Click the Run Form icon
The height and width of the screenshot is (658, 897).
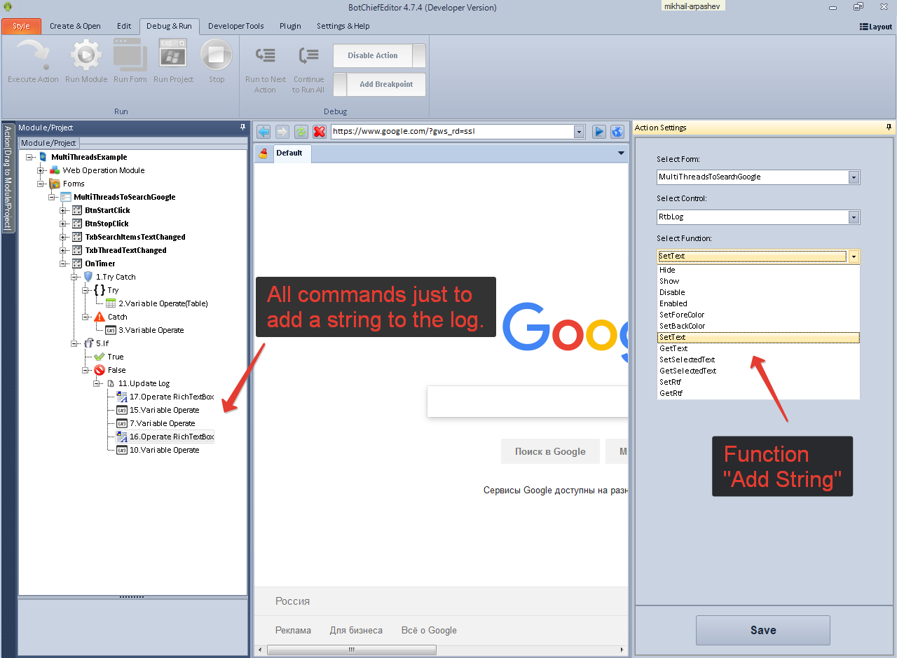click(x=130, y=55)
